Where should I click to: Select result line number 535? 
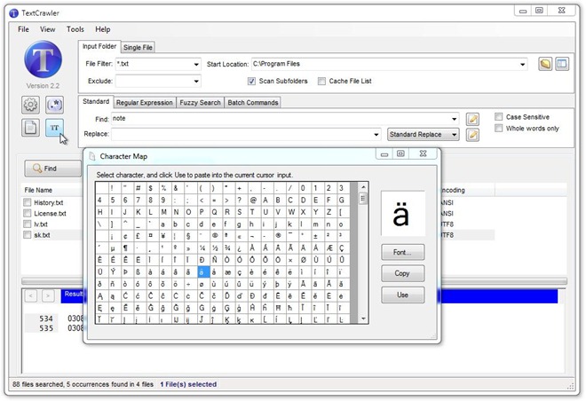(x=46, y=328)
